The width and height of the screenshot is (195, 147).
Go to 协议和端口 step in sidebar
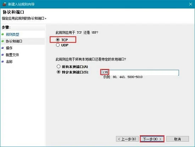click(14, 41)
